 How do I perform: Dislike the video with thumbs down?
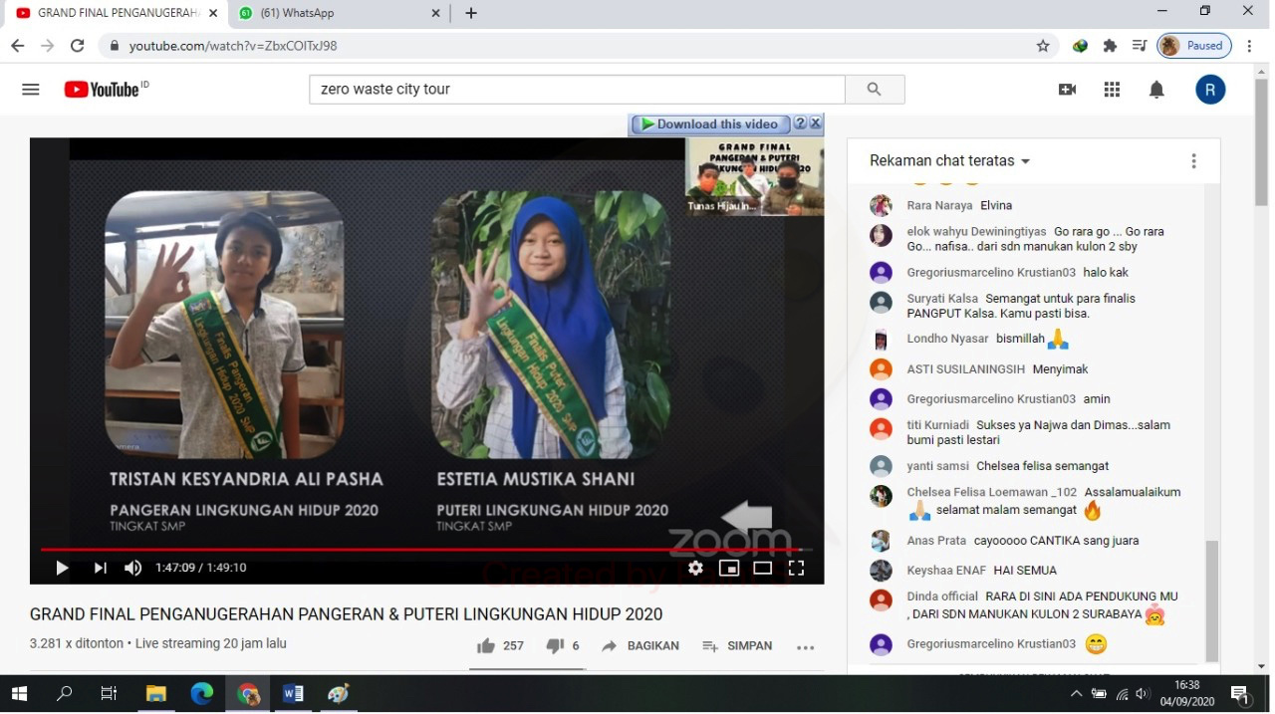click(x=555, y=645)
